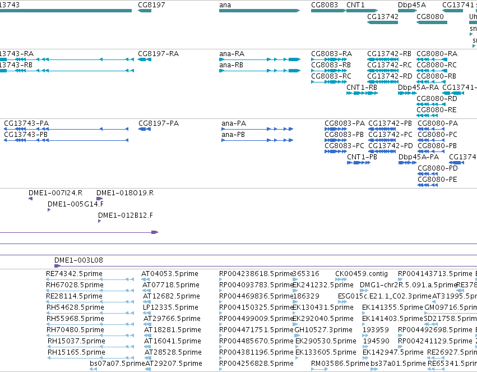477x372 pixels.
Task: Click protein CG8080-PA
Action: click(x=431, y=129)
